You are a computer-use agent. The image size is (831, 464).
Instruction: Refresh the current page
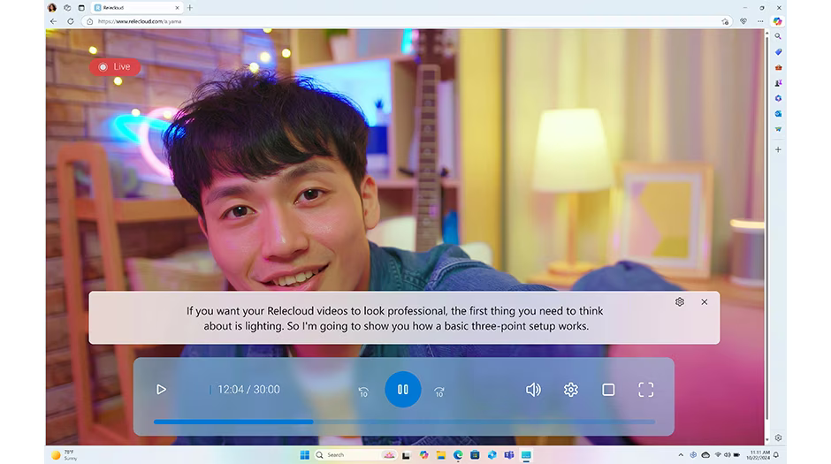click(x=70, y=21)
